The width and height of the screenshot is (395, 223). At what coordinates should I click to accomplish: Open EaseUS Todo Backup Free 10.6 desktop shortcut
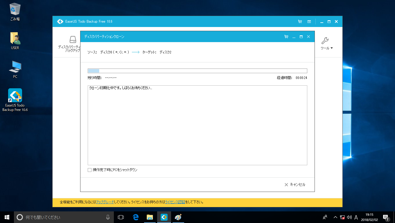click(15, 100)
